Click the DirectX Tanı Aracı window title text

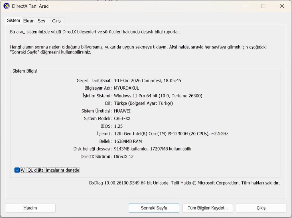click(31, 6)
